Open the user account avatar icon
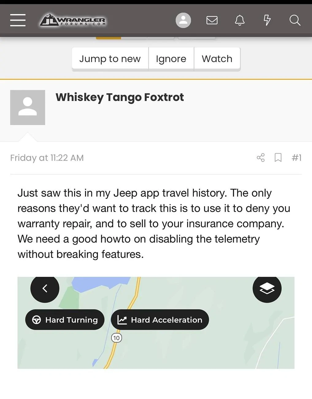Image resolution: width=312 pixels, height=399 pixels. [x=183, y=20]
